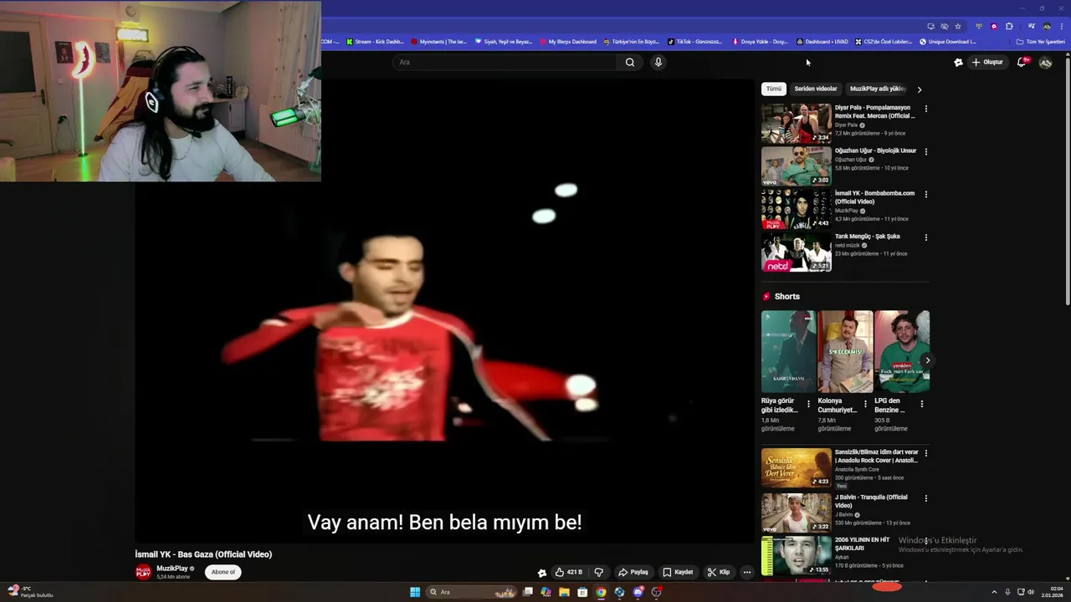The height and width of the screenshot is (602, 1071).
Task: Open Myinstants bookmark
Action: (438, 41)
